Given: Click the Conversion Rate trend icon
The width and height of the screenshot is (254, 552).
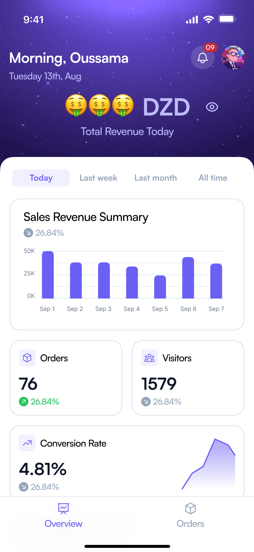Looking at the screenshot, I should tap(27, 443).
